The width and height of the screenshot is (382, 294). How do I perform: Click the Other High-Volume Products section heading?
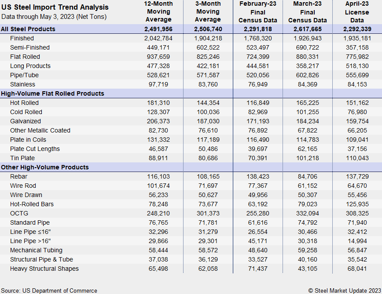(x=45, y=167)
